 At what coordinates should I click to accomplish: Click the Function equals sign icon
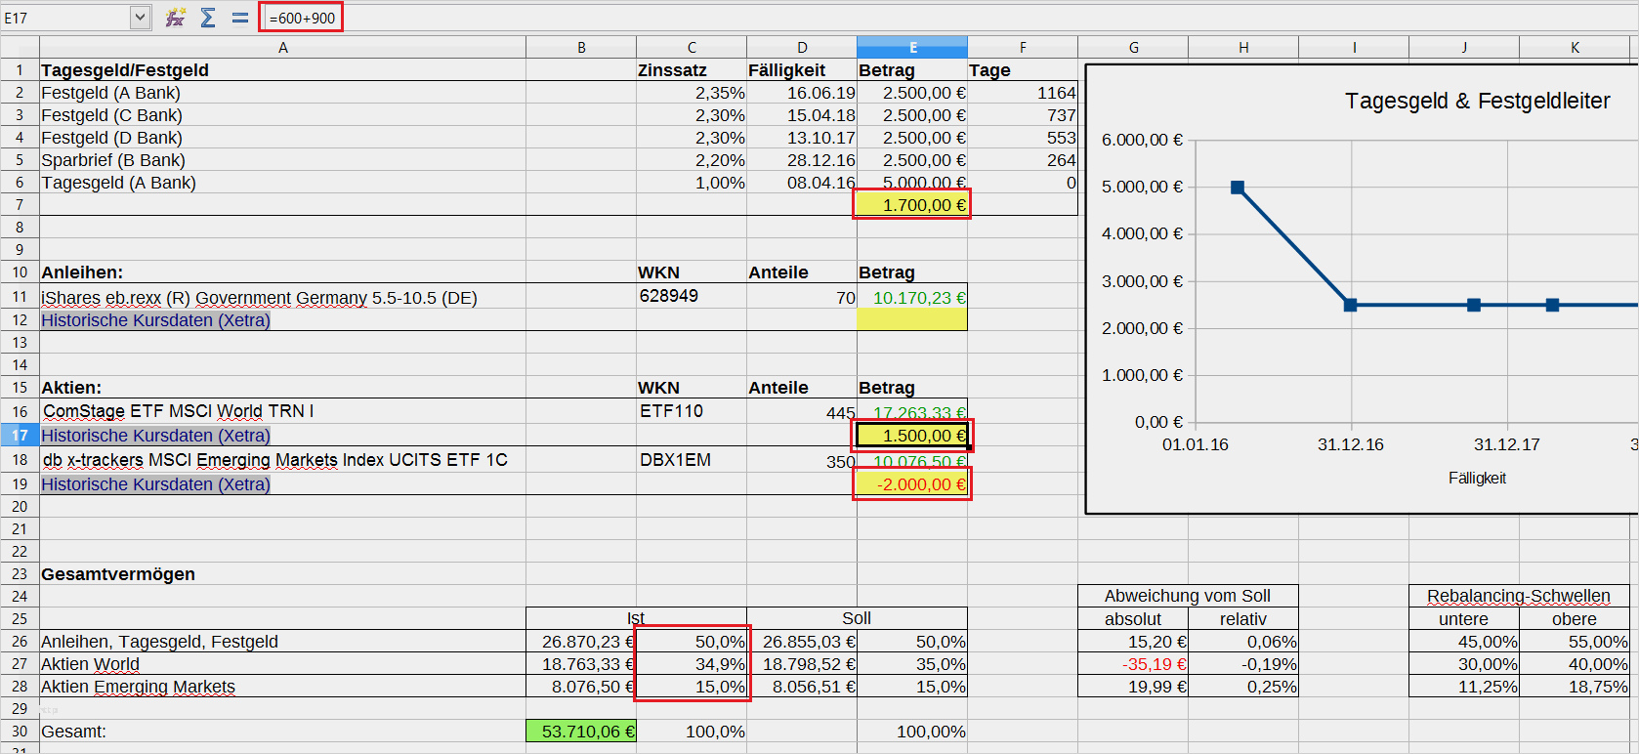(x=240, y=18)
